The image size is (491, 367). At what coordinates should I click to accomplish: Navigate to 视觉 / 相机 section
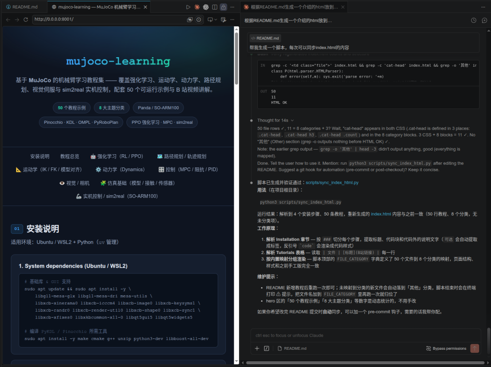pyautogui.click(x=75, y=183)
